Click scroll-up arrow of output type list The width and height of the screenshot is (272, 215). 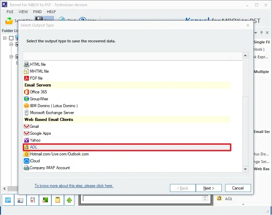(245, 55)
